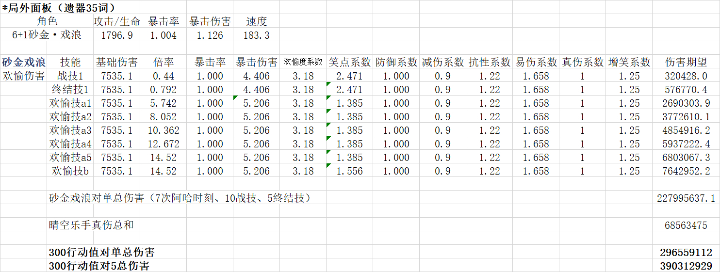
Task: Click the damage expectation 320428.0
Action: pos(686,76)
